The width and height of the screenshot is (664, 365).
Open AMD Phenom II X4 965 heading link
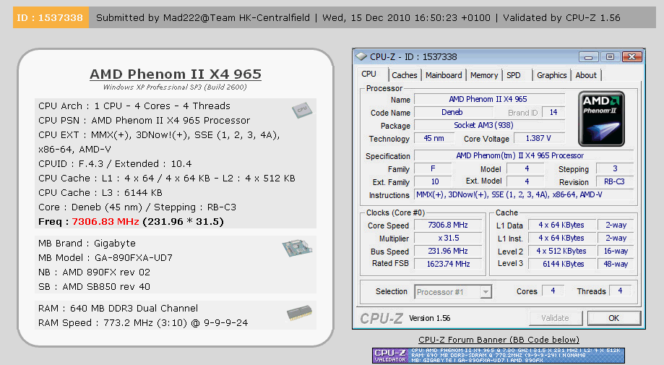click(176, 74)
